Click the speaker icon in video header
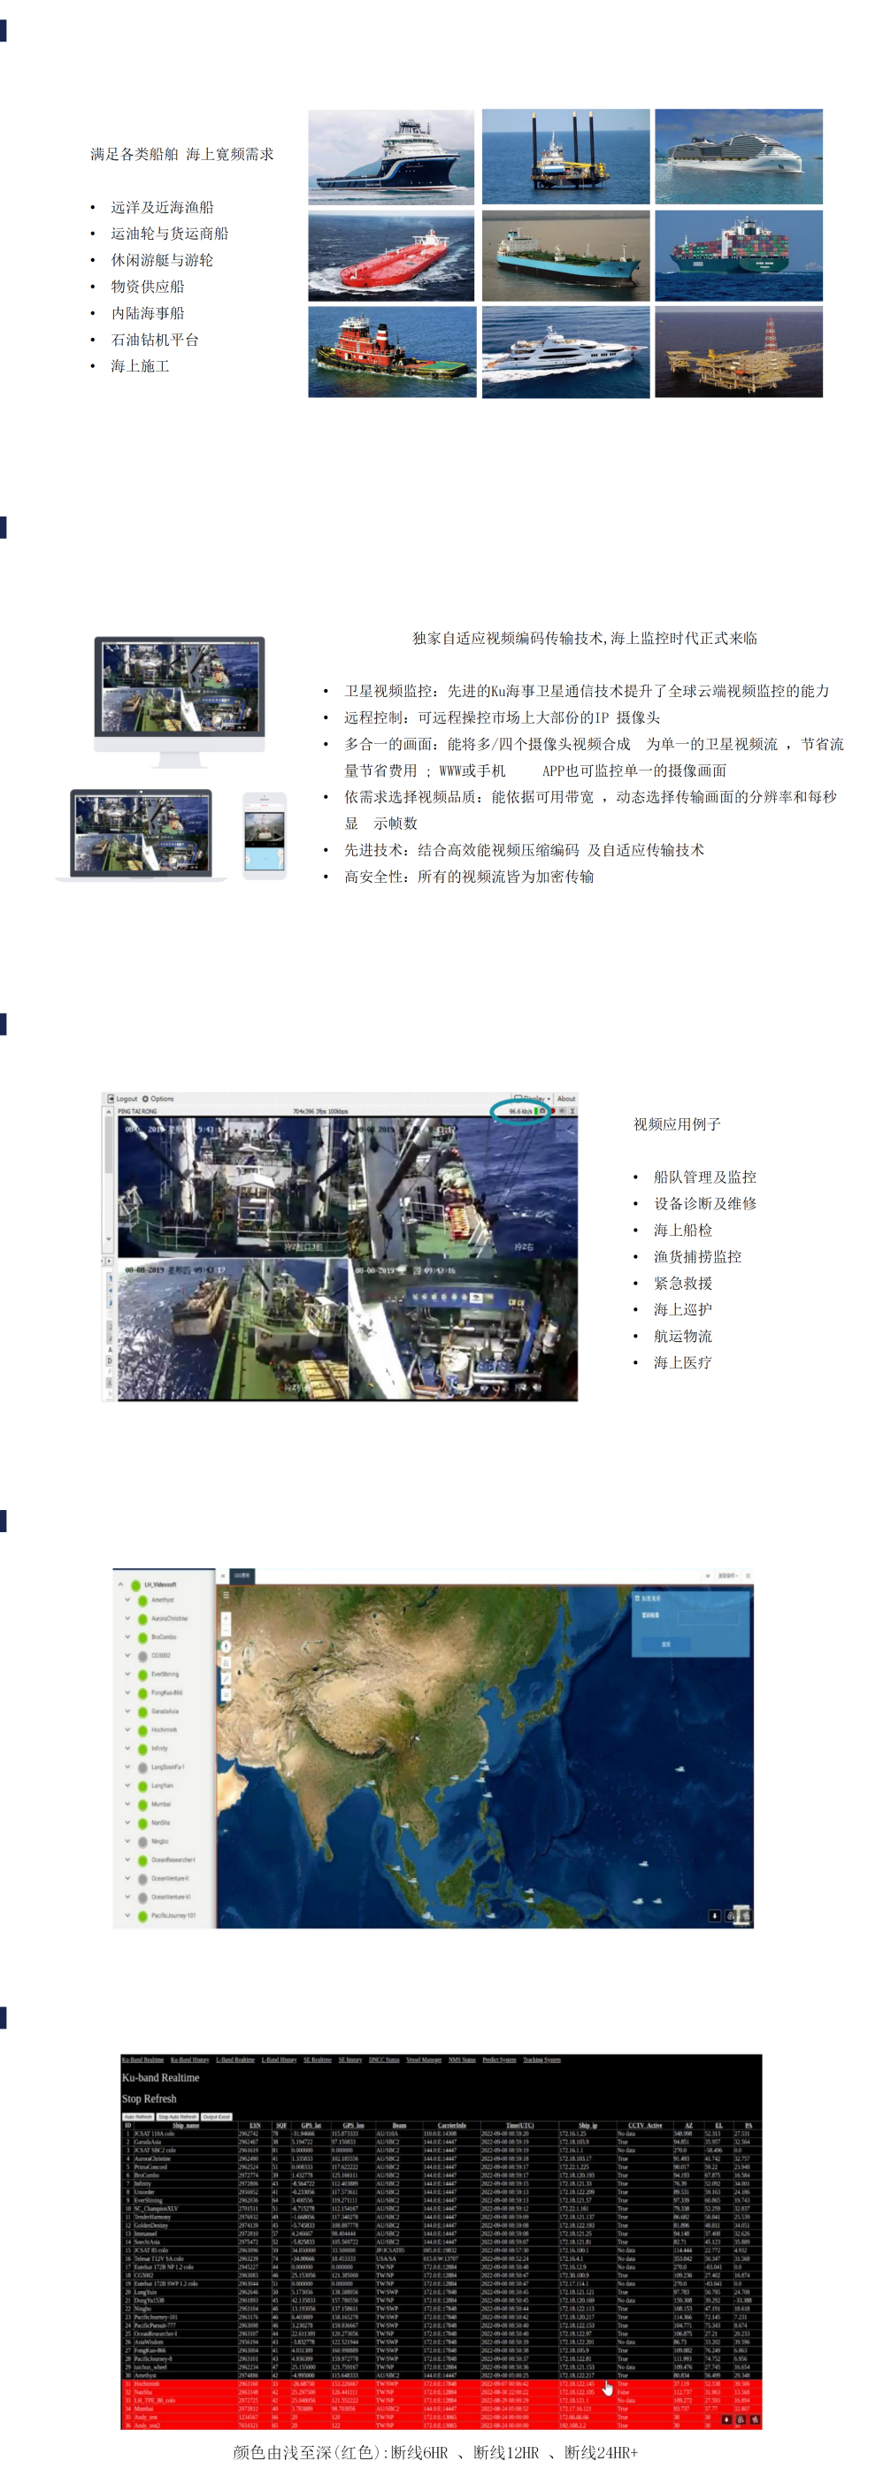 pos(563,1112)
